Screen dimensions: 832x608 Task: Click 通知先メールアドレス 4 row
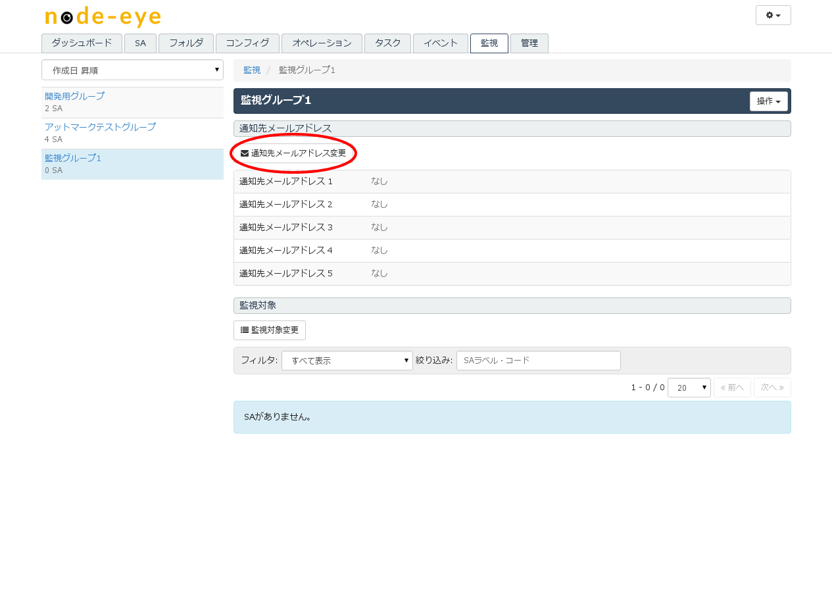click(x=512, y=251)
